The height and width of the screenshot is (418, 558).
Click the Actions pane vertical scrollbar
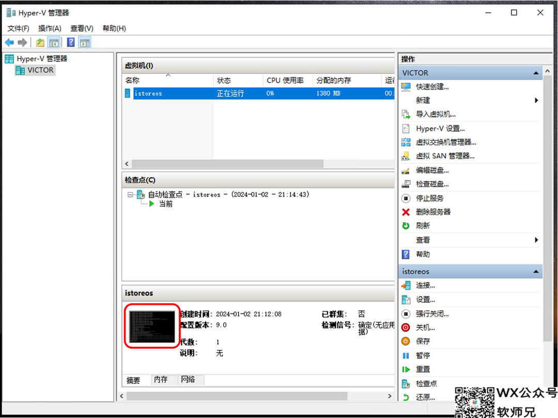click(x=547, y=208)
